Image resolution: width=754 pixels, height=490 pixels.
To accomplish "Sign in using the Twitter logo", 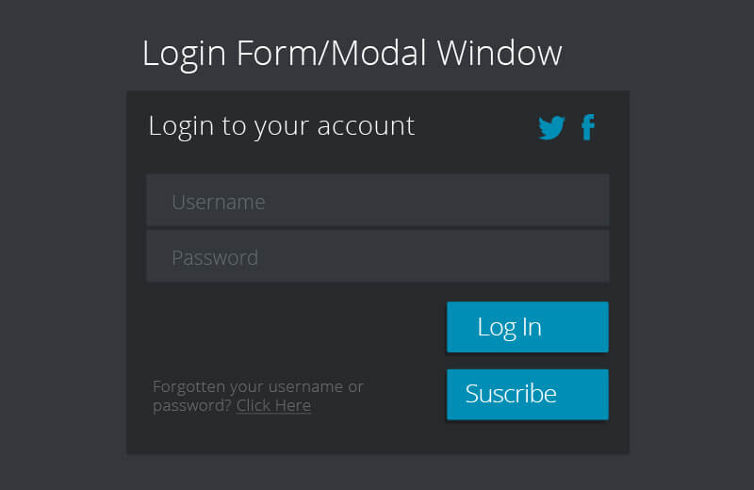I will pyautogui.click(x=551, y=127).
